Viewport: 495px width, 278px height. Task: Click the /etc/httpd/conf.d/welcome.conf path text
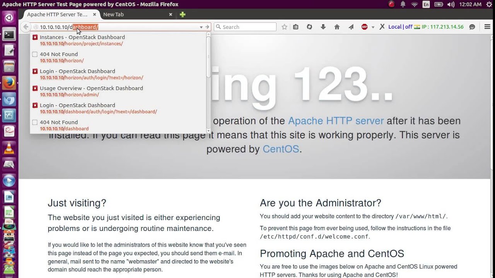click(x=314, y=236)
